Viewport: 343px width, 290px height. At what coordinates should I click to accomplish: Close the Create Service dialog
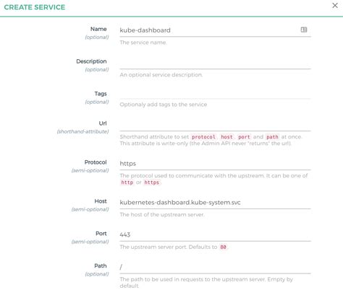tap(335, 6)
